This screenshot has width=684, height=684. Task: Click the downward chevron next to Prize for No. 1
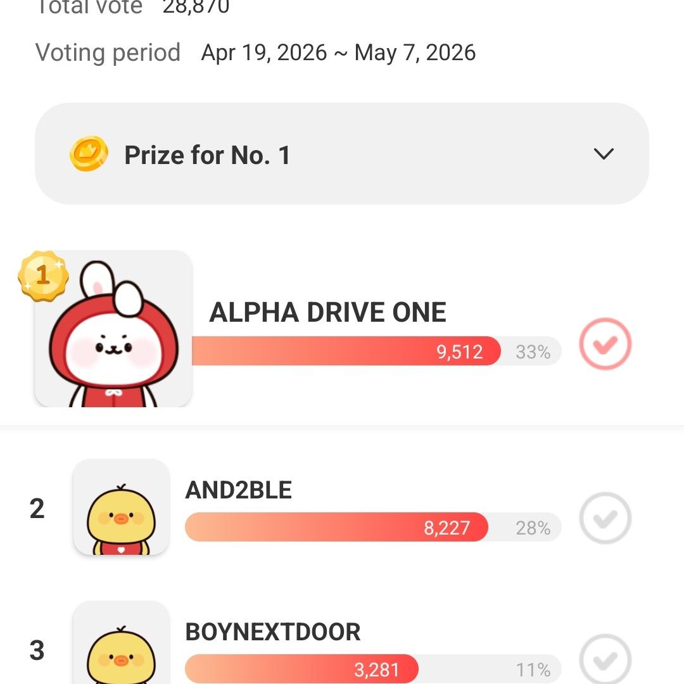point(603,154)
